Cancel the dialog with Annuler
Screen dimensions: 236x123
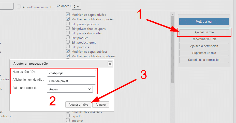101,104
